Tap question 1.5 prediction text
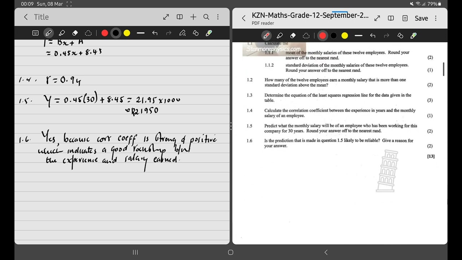 pos(340,128)
